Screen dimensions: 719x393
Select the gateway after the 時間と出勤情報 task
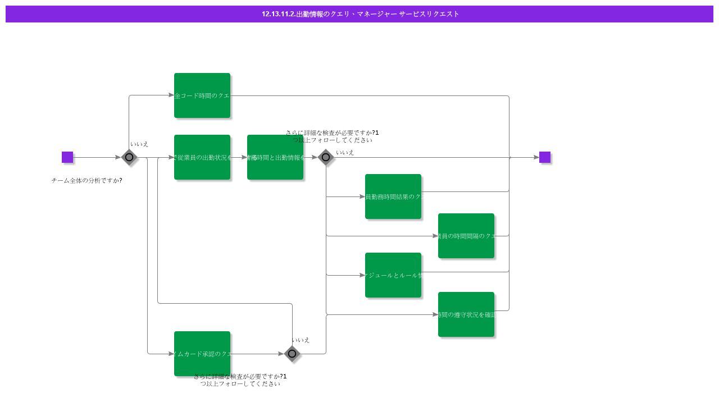point(326,157)
